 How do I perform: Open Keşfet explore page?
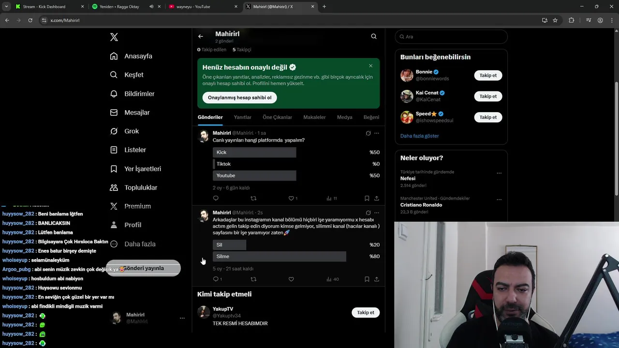click(127, 75)
